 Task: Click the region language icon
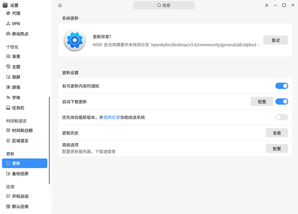click(x=8, y=141)
